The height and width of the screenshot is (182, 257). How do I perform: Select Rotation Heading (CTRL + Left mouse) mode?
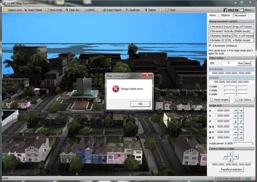pyautogui.click(x=231, y=36)
